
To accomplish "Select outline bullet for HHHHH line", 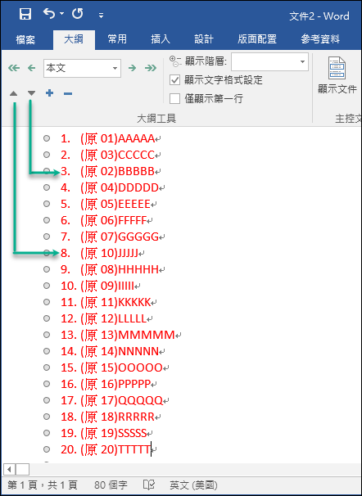I will pos(47,269).
